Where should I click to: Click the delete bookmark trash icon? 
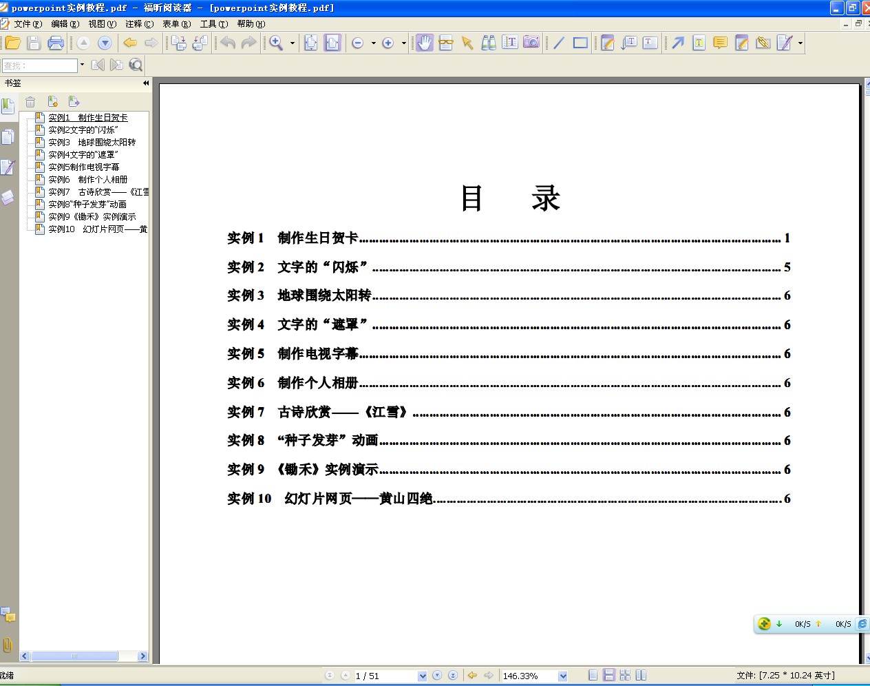click(30, 102)
